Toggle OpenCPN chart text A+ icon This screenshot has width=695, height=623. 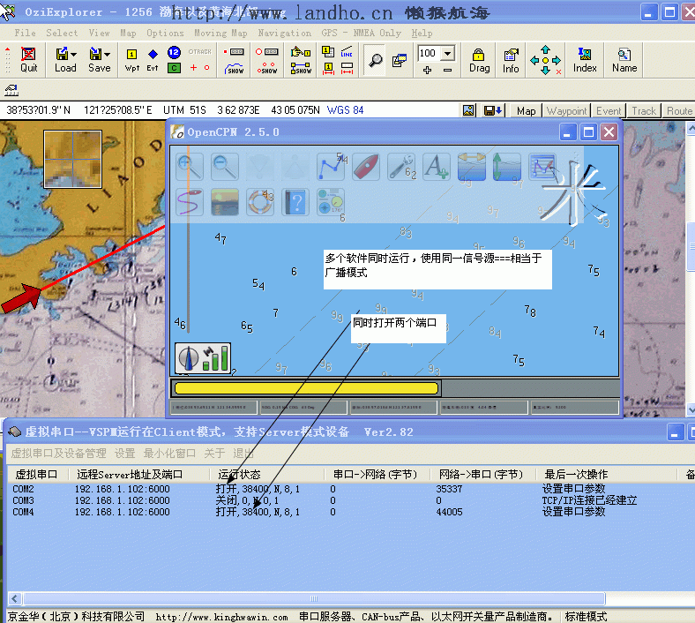tap(437, 167)
